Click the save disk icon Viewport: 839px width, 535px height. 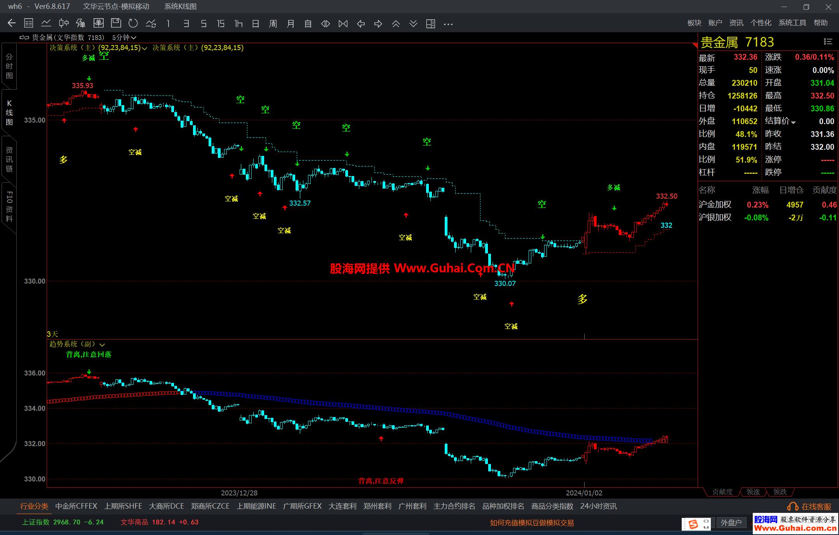click(116, 23)
